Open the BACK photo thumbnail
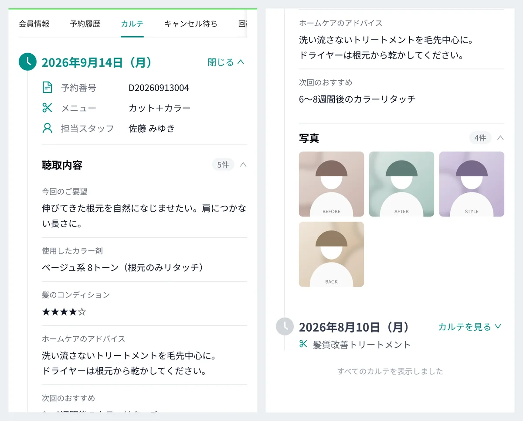Image resolution: width=523 pixels, height=421 pixels. 331,254
